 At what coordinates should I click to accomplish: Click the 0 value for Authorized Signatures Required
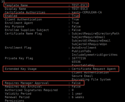pos(73,90)
